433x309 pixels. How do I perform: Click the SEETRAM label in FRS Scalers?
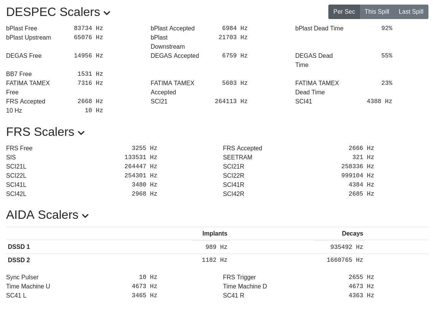(237, 158)
